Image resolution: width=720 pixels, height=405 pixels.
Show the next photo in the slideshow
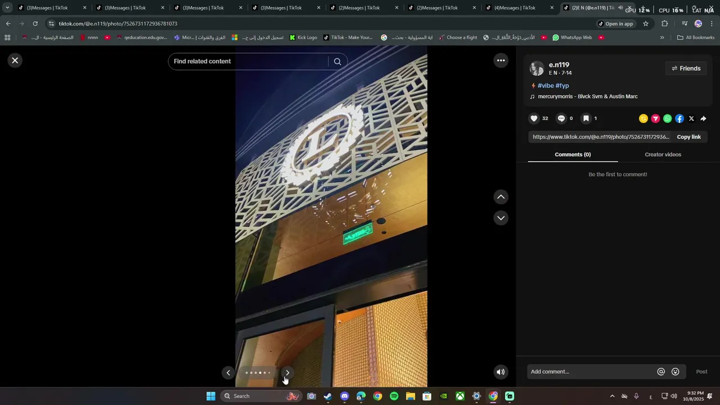[x=287, y=372]
